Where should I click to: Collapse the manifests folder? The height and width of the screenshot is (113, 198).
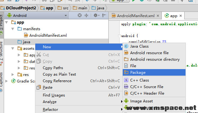12,29
